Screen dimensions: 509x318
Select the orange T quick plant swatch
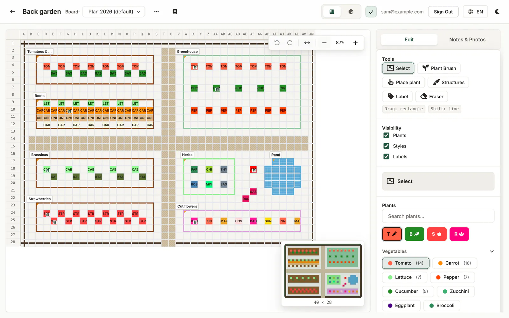point(392,234)
